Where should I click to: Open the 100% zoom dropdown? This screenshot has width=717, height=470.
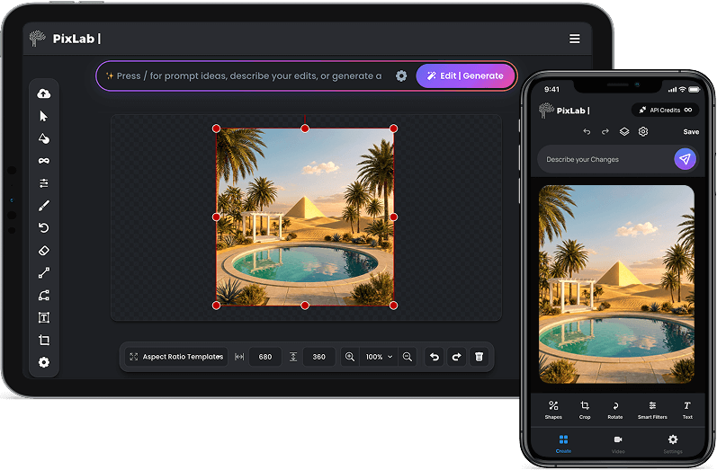point(379,357)
